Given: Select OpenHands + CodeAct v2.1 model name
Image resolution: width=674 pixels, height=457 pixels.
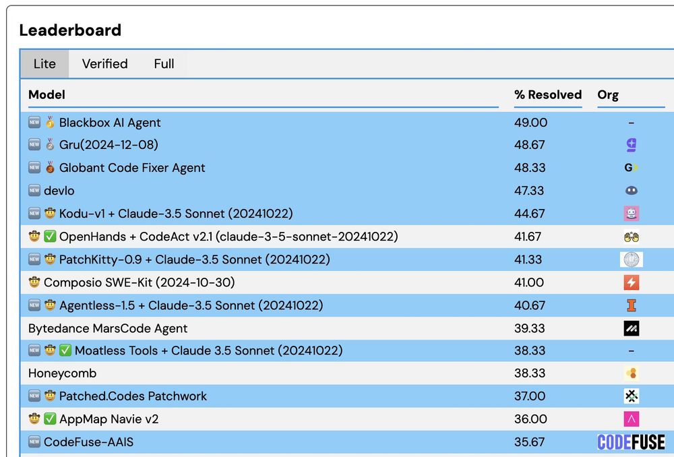Looking at the screenshot, I should pos(228,237).
